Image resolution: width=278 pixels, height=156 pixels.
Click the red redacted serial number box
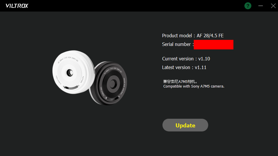213,44
